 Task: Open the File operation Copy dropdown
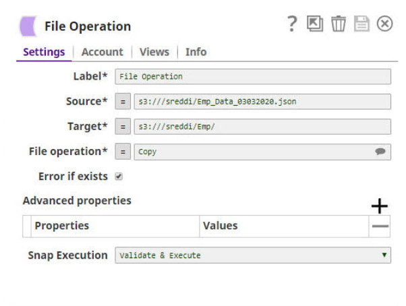(253, 152)
